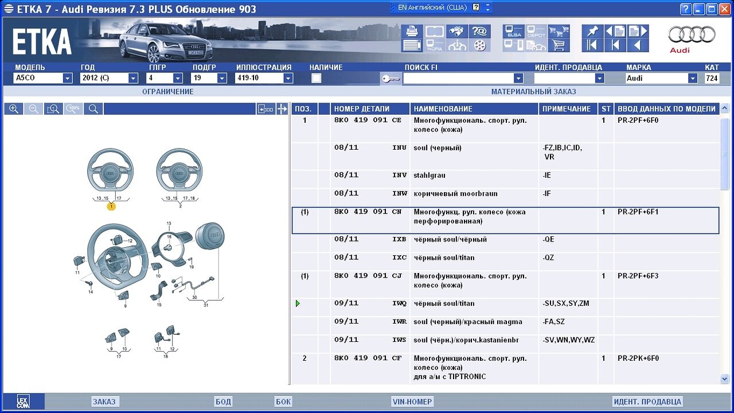
Task: Select part number 8K0 419 091 CE
Action: pyautogui.click(x=368, y=120)
